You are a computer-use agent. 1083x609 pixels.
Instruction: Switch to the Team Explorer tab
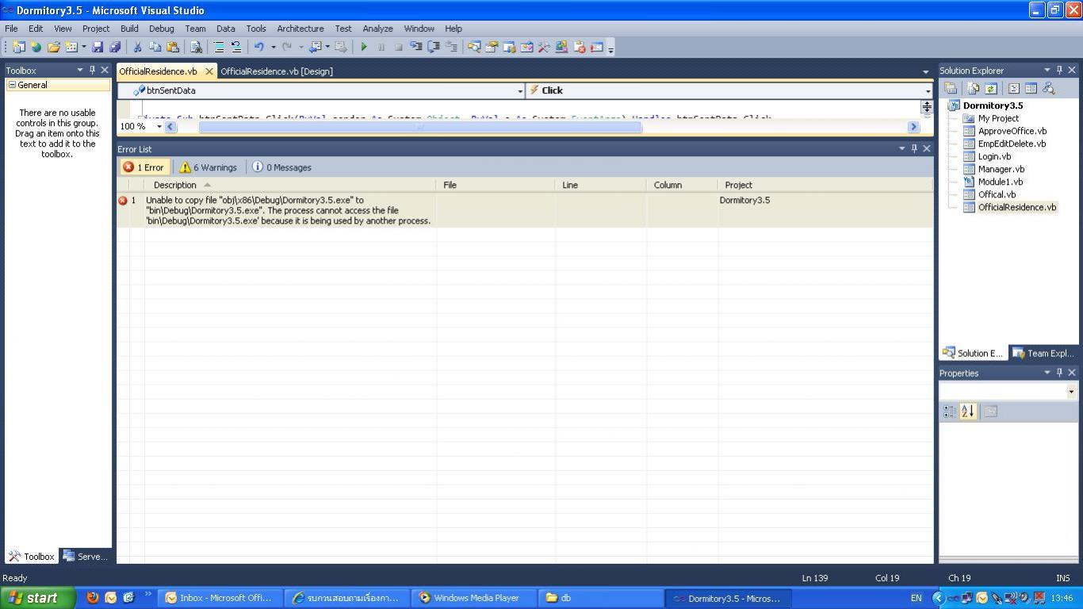coord(1044,353)
